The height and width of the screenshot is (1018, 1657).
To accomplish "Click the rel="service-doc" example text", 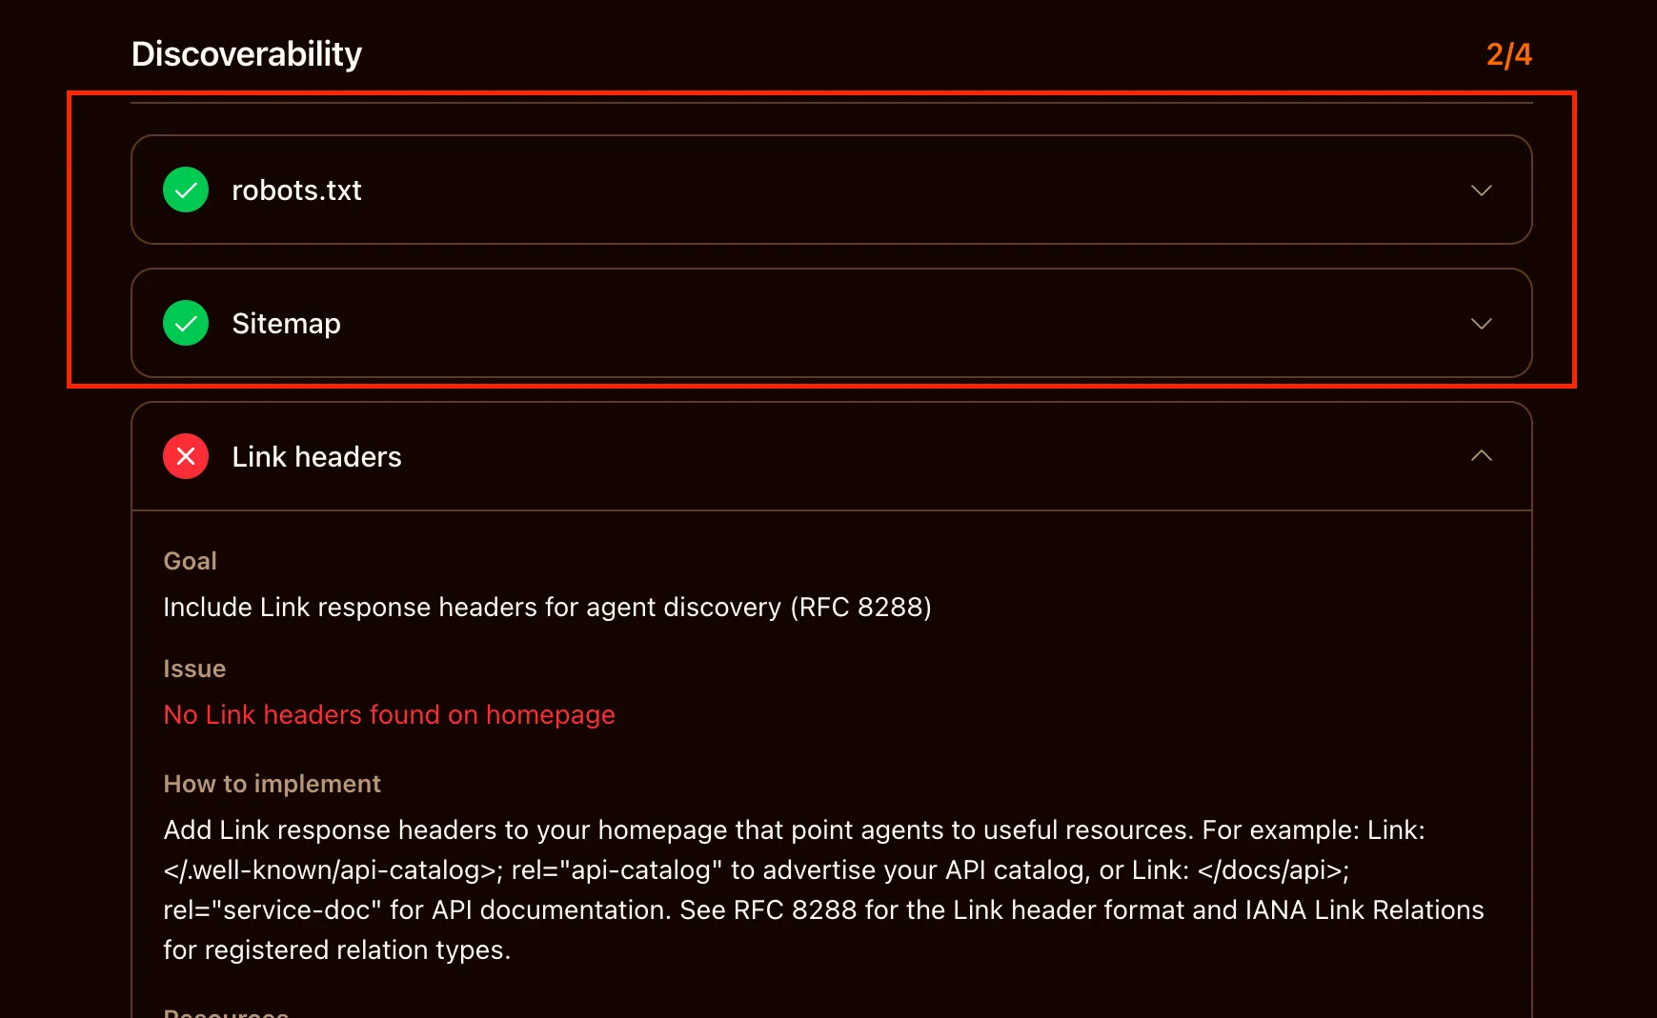I will pos(273,910).
